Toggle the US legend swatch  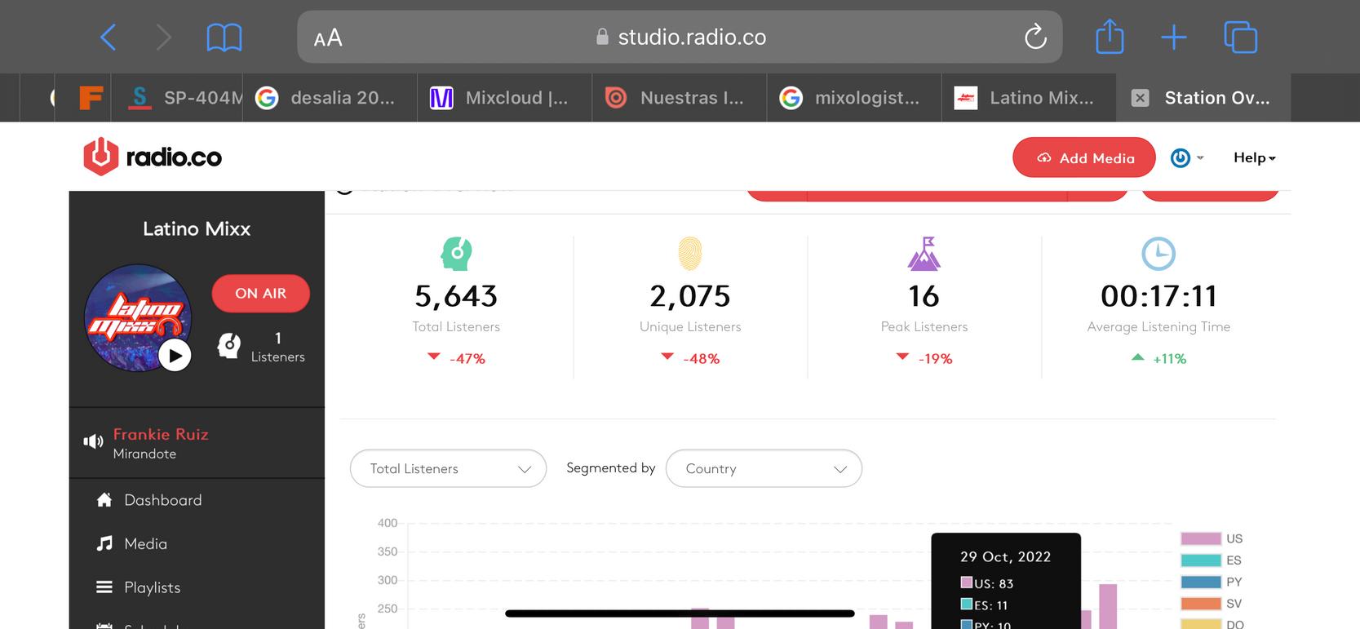click(1201, 538)
